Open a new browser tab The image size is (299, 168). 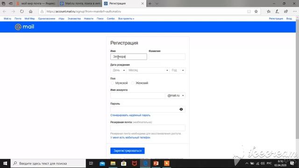pyautogui.click(x=150, y=3)
